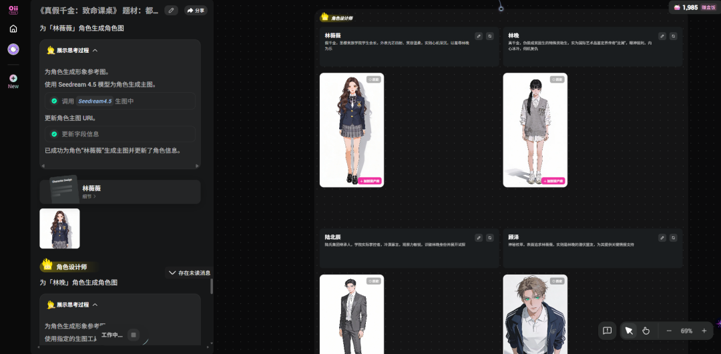Click the 69% zoom level value
Screen dimensions: 721x354
(686, 331)
